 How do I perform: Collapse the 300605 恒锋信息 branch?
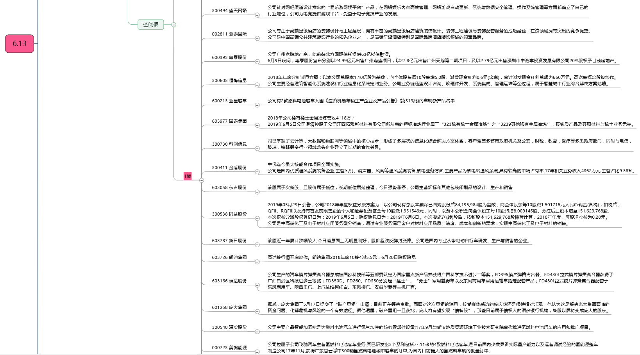(257, 85)
